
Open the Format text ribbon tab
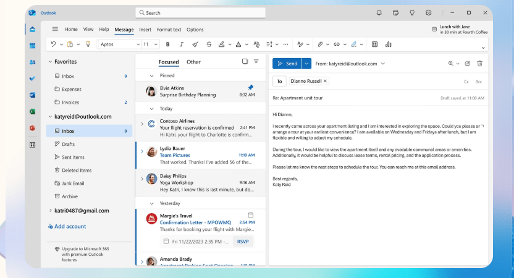[169, 30]
